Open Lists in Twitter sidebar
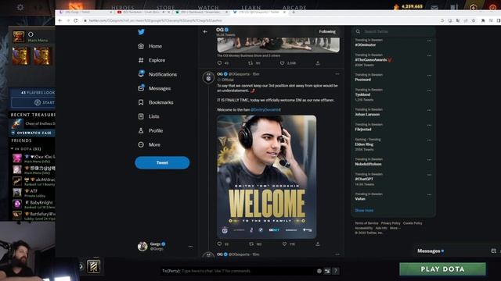Viewport: 501px width, 281px height. 149,116
